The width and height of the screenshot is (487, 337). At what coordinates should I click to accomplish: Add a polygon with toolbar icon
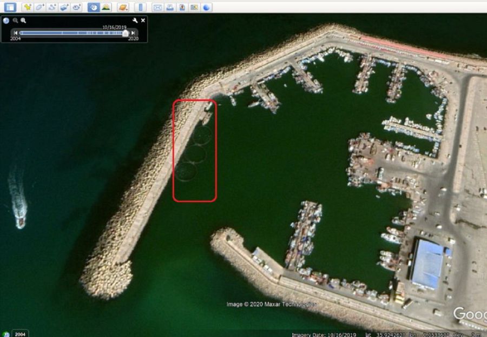click(40, 7)
